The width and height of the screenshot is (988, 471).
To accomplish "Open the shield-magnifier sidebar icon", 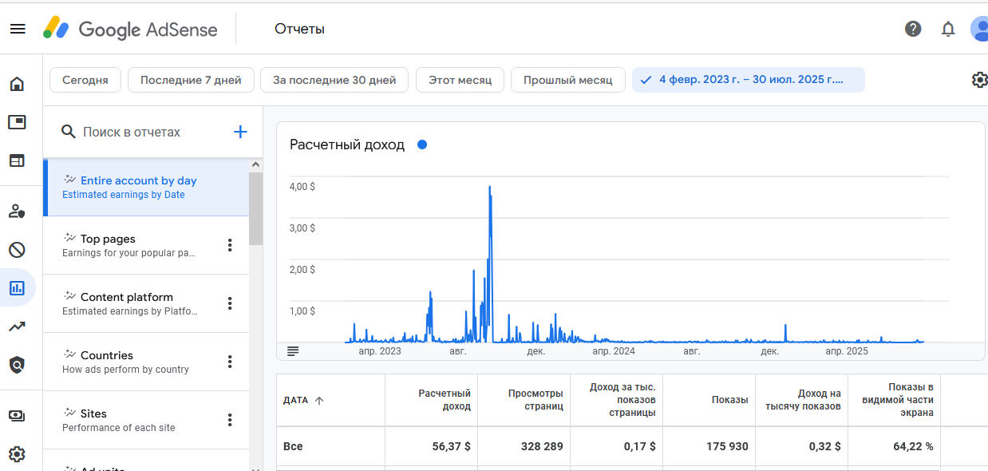I will 17,365.
